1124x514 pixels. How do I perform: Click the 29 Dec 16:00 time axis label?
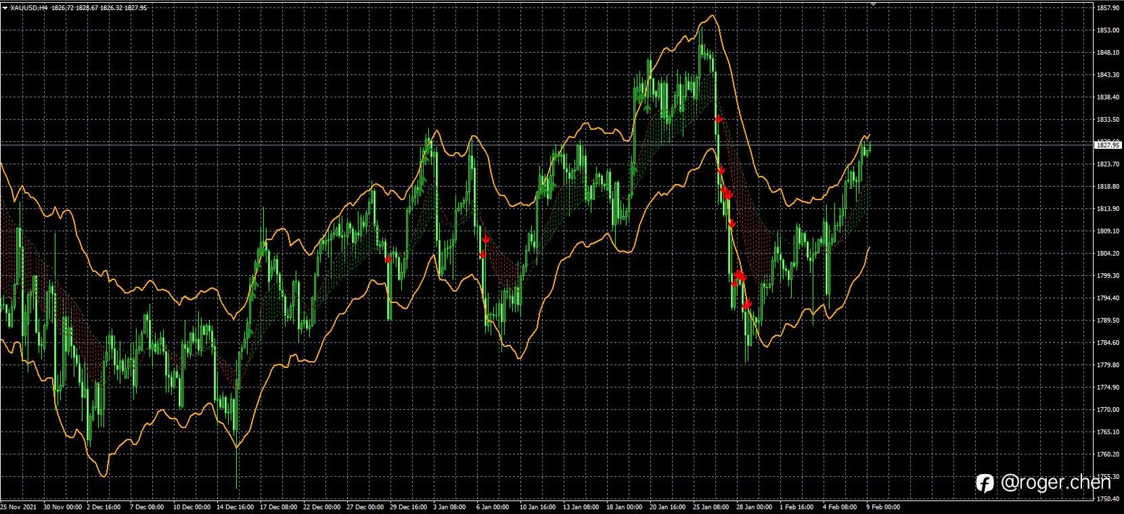(x=409, y=507)
